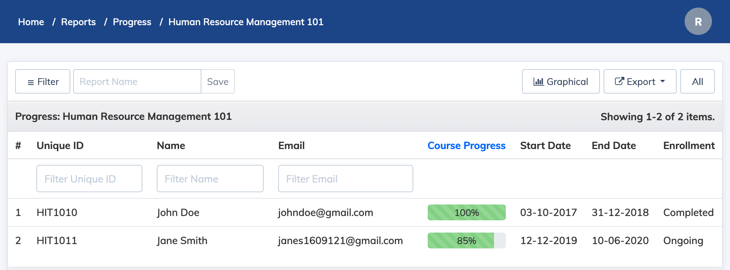Click the Name column header
Viewport: 730px width, 270px height.
pyautogui.click(x=171, y=145)
